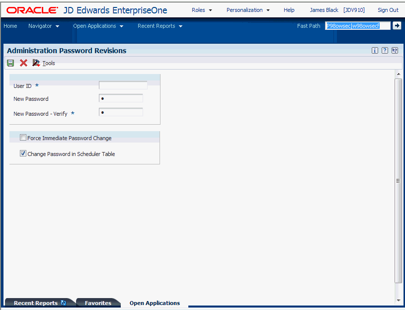Click the scrollbar up arrow
The width and height of the screenshot is (405, 310).
(398, 75)
